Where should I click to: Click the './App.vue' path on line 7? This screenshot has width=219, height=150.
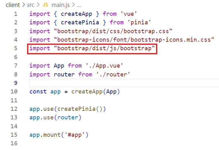point(103,66)
